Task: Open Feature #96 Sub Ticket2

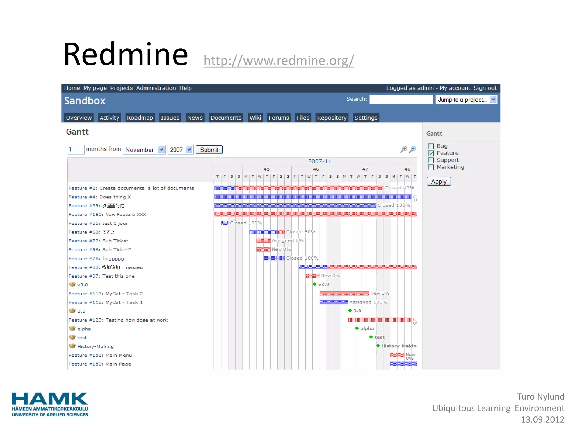Action: (100, 249)
